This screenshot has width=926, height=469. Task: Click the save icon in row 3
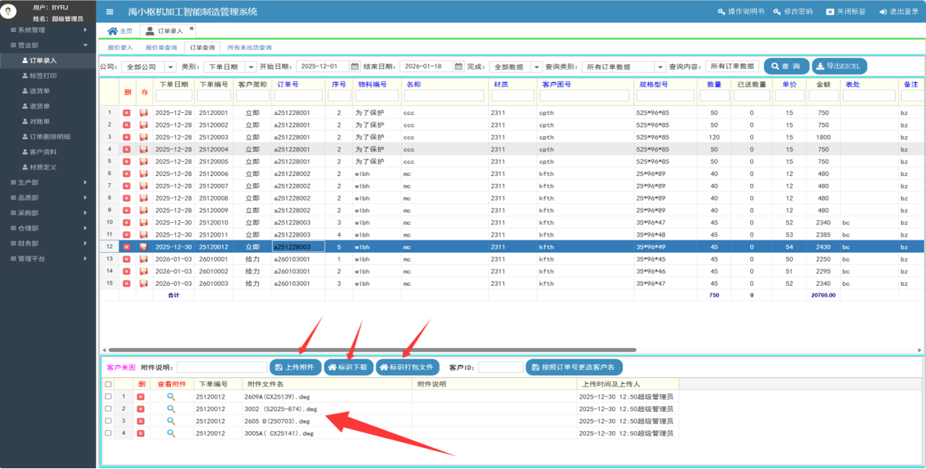[144, 137]
